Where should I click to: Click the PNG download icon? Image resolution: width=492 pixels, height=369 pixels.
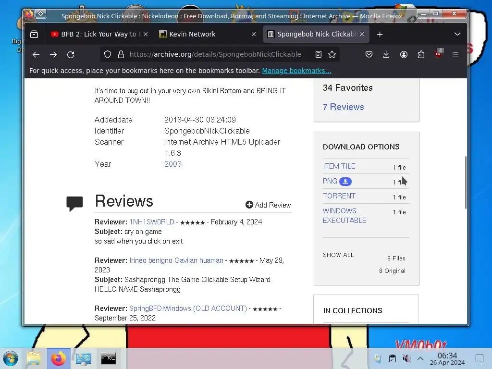click(345, 181)
